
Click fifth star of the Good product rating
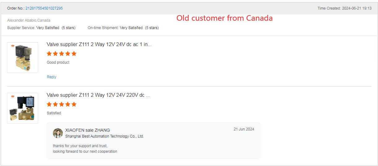coord(74,53)
